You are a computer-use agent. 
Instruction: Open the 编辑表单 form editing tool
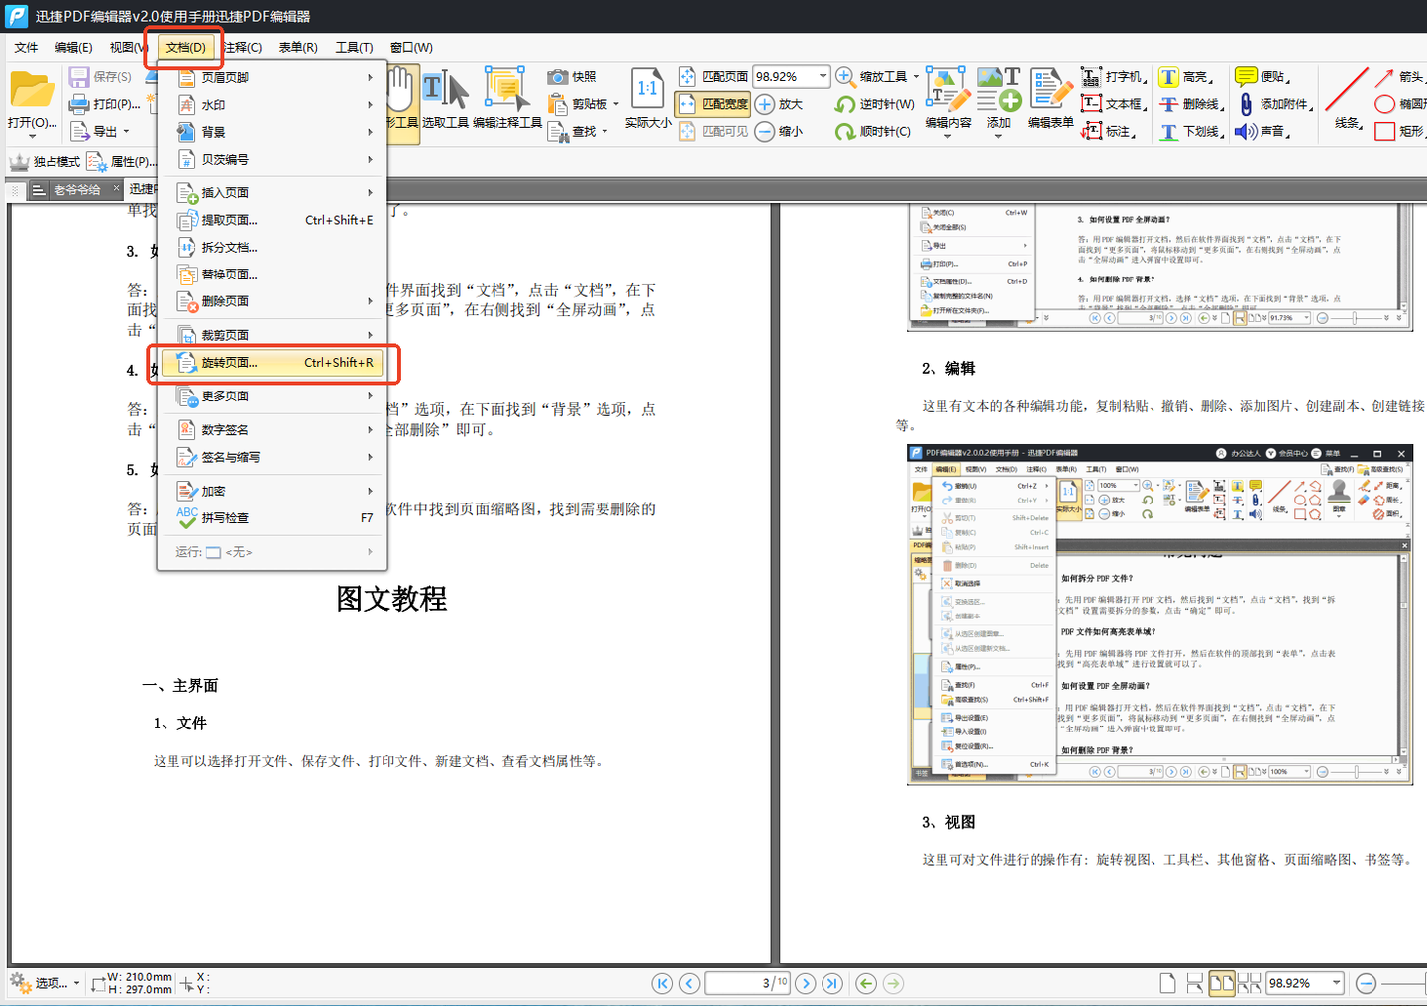[x=1050, y=99]
